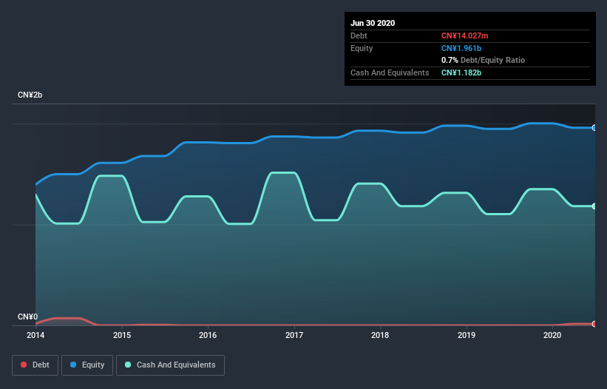The height and width of the screenshot is (389, 607).
Task: Click the CN¥14.027m debt value
Action: [464, 35]
